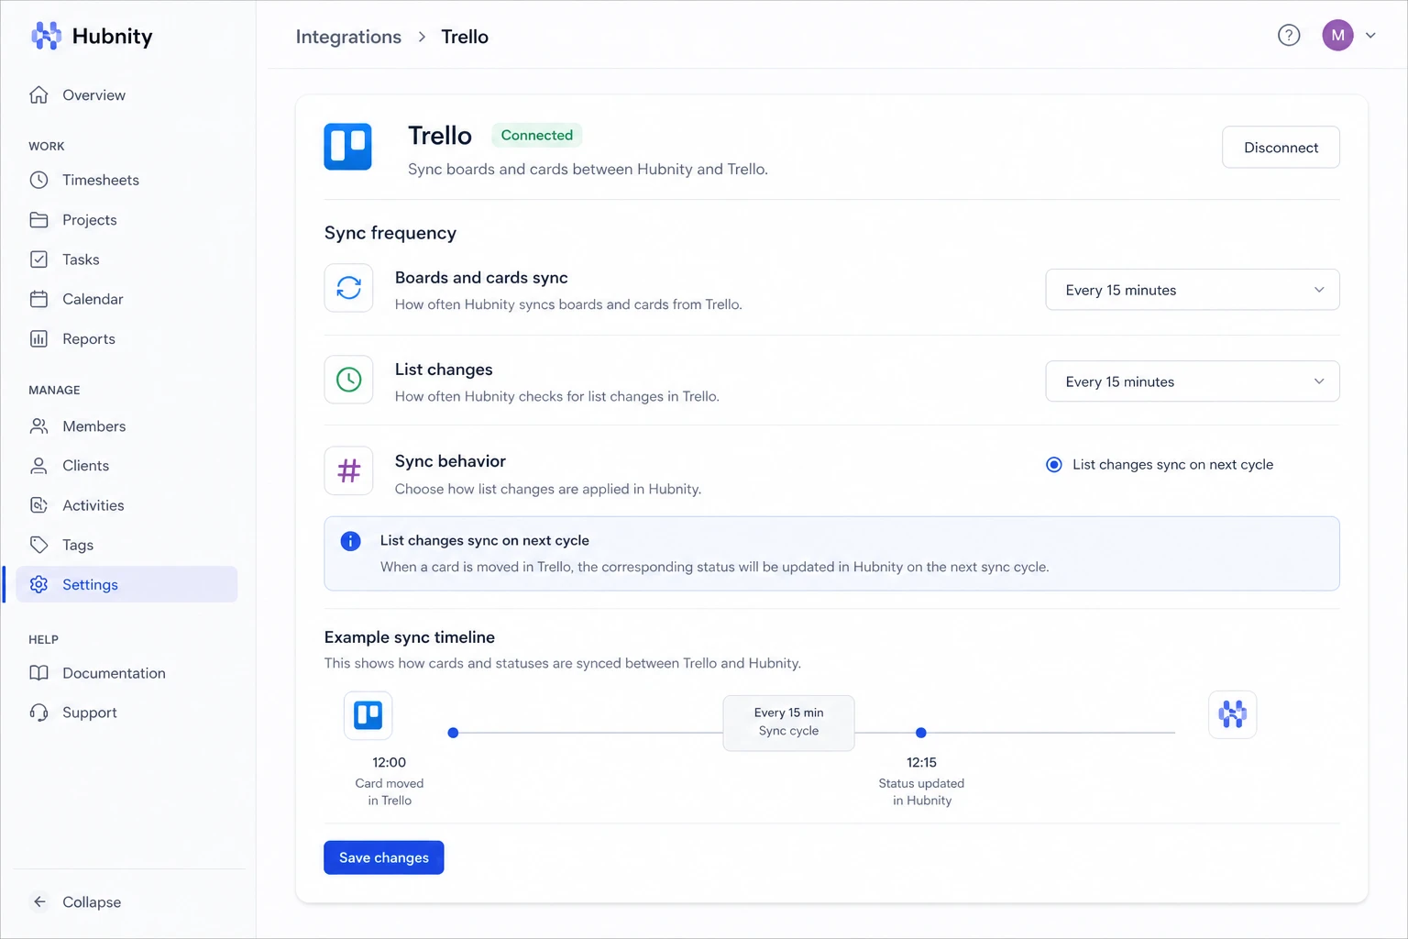Open the Tasks section
The image size is (1408, 939).
point(126,260)
